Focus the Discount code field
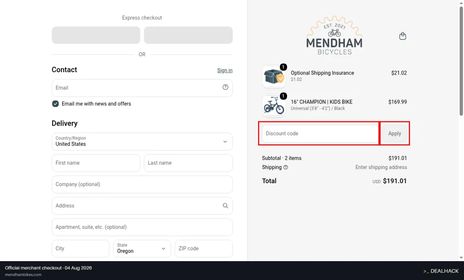 click(x=320, y=133)
